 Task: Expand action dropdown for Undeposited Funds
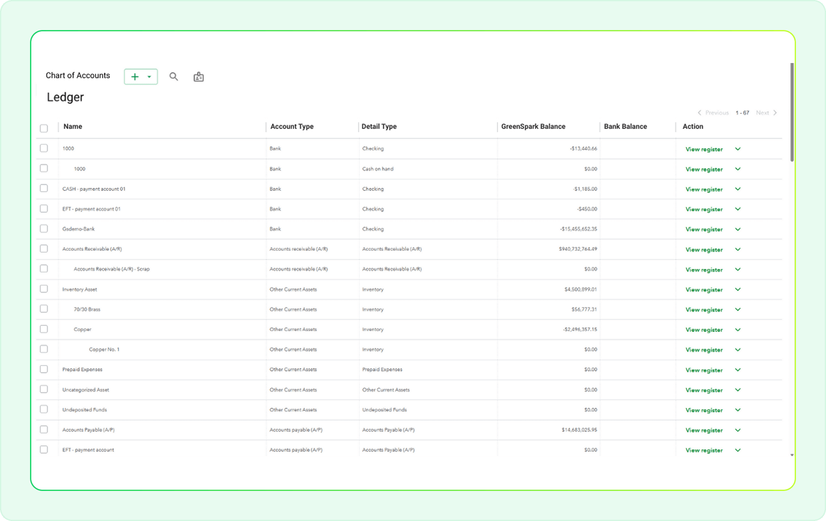tap(738, 410)
